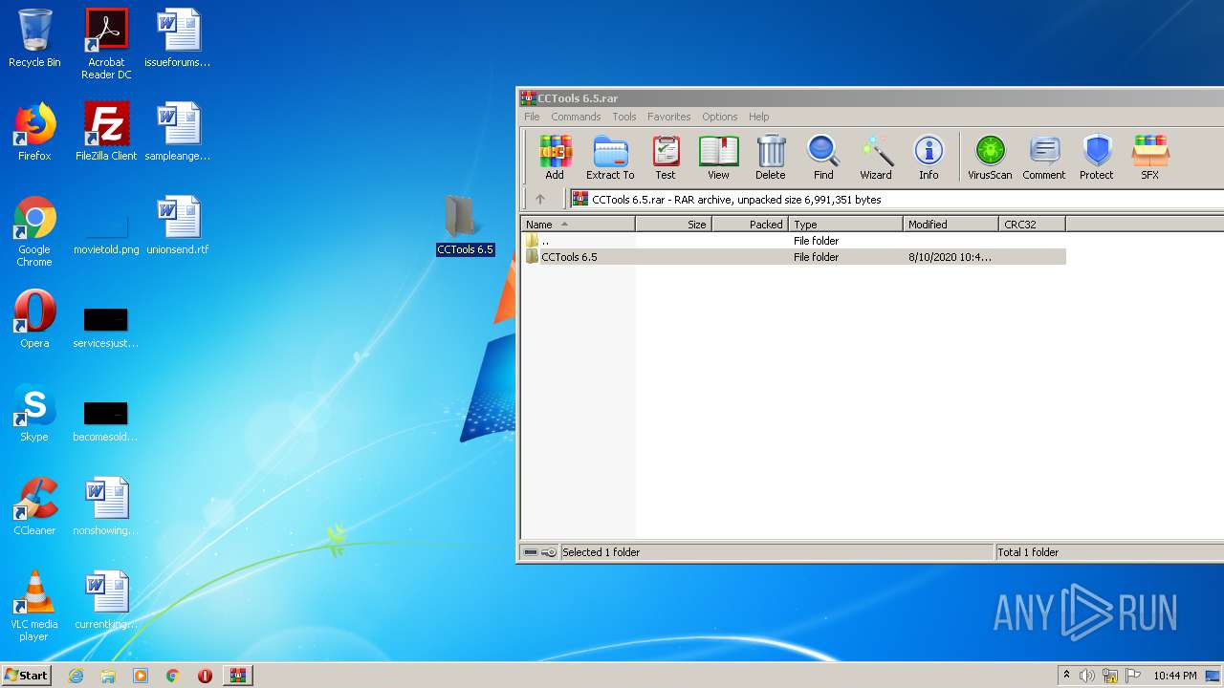Select CCTools 6.5 folder on desktop
Screen dimensions: 1224x688
(465, 226)
